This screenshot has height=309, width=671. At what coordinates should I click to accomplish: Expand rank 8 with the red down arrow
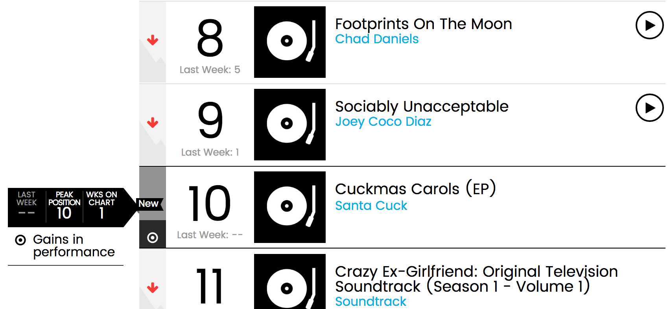coord(153,40)
